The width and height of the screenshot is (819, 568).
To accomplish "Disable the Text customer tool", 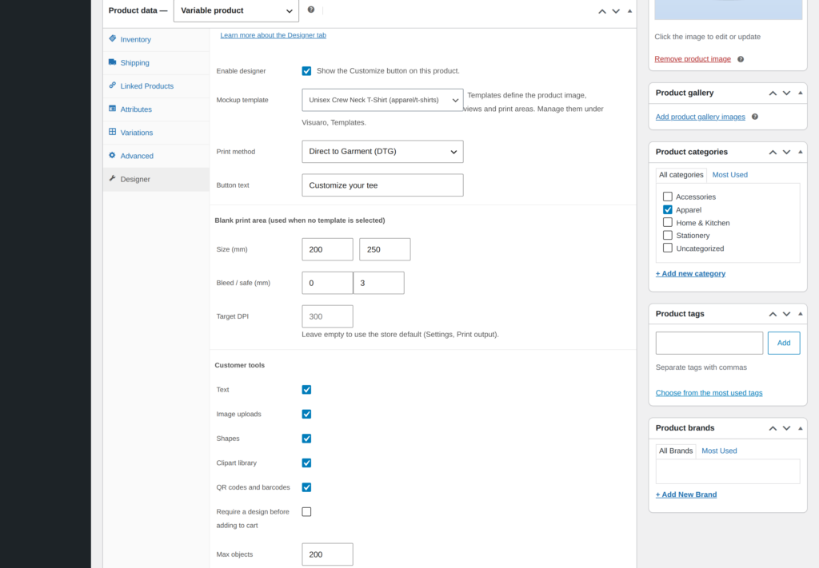I will point(306,390).
